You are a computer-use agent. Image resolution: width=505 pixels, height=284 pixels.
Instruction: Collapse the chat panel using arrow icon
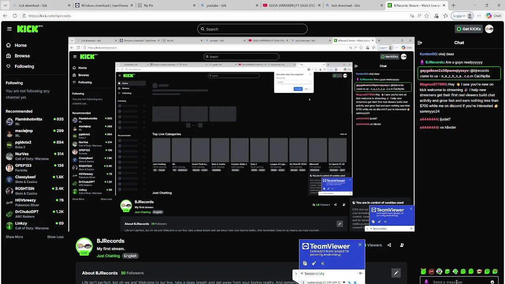pos(420,43)
